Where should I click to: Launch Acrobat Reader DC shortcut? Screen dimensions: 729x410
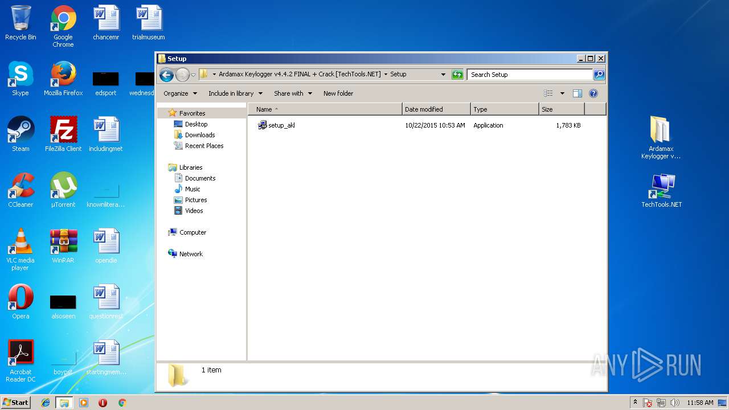pos(21,361)
